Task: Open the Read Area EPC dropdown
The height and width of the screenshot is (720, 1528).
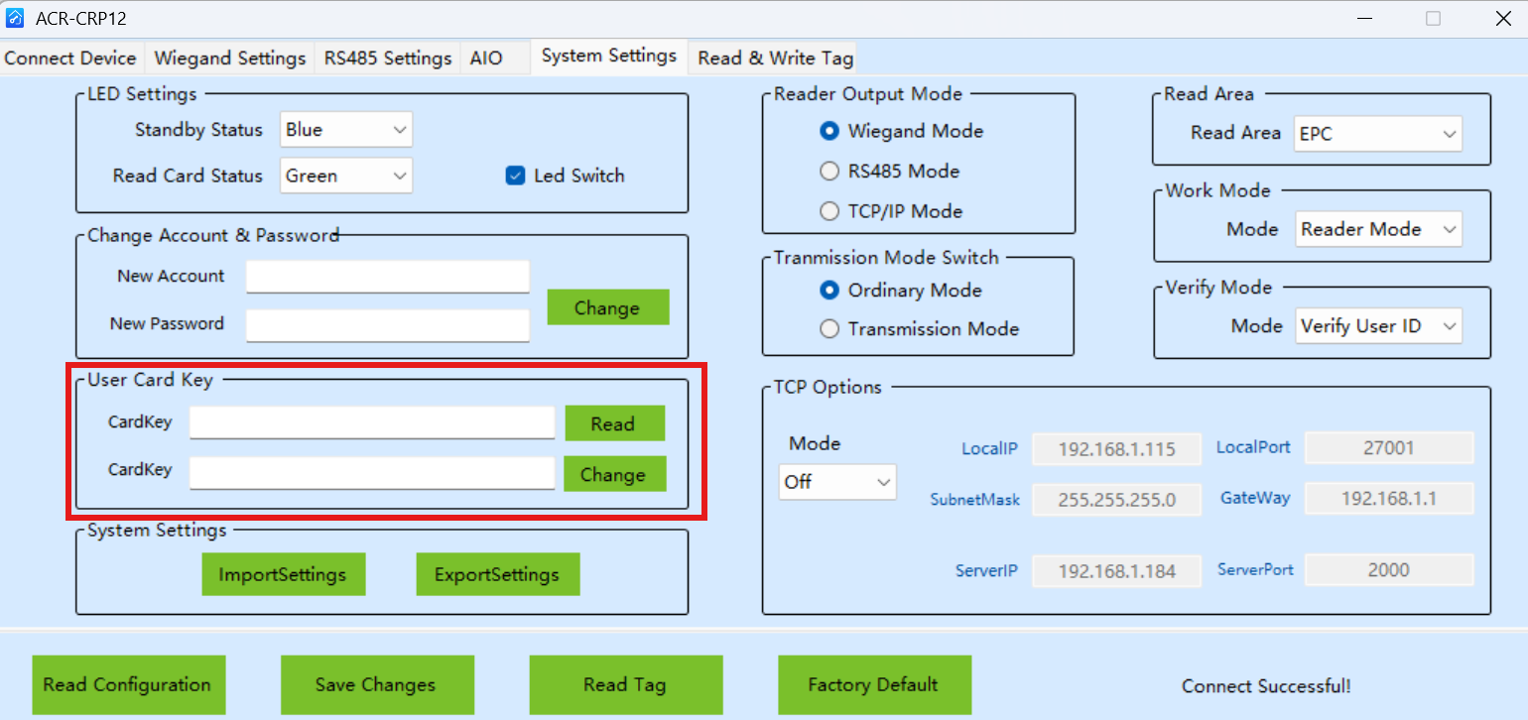Action: (x=1378, y=134)
